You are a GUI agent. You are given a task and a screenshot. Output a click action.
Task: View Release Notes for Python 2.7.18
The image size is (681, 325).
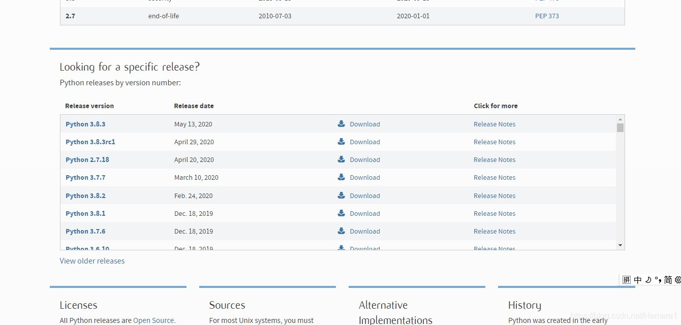click(x=494, y=159)
